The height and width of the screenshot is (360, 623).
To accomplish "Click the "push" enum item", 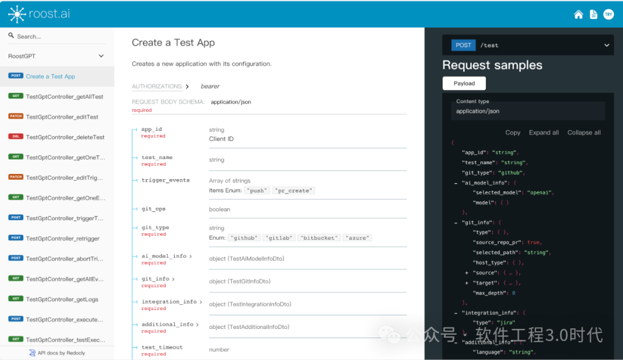I will click(257, 191).
